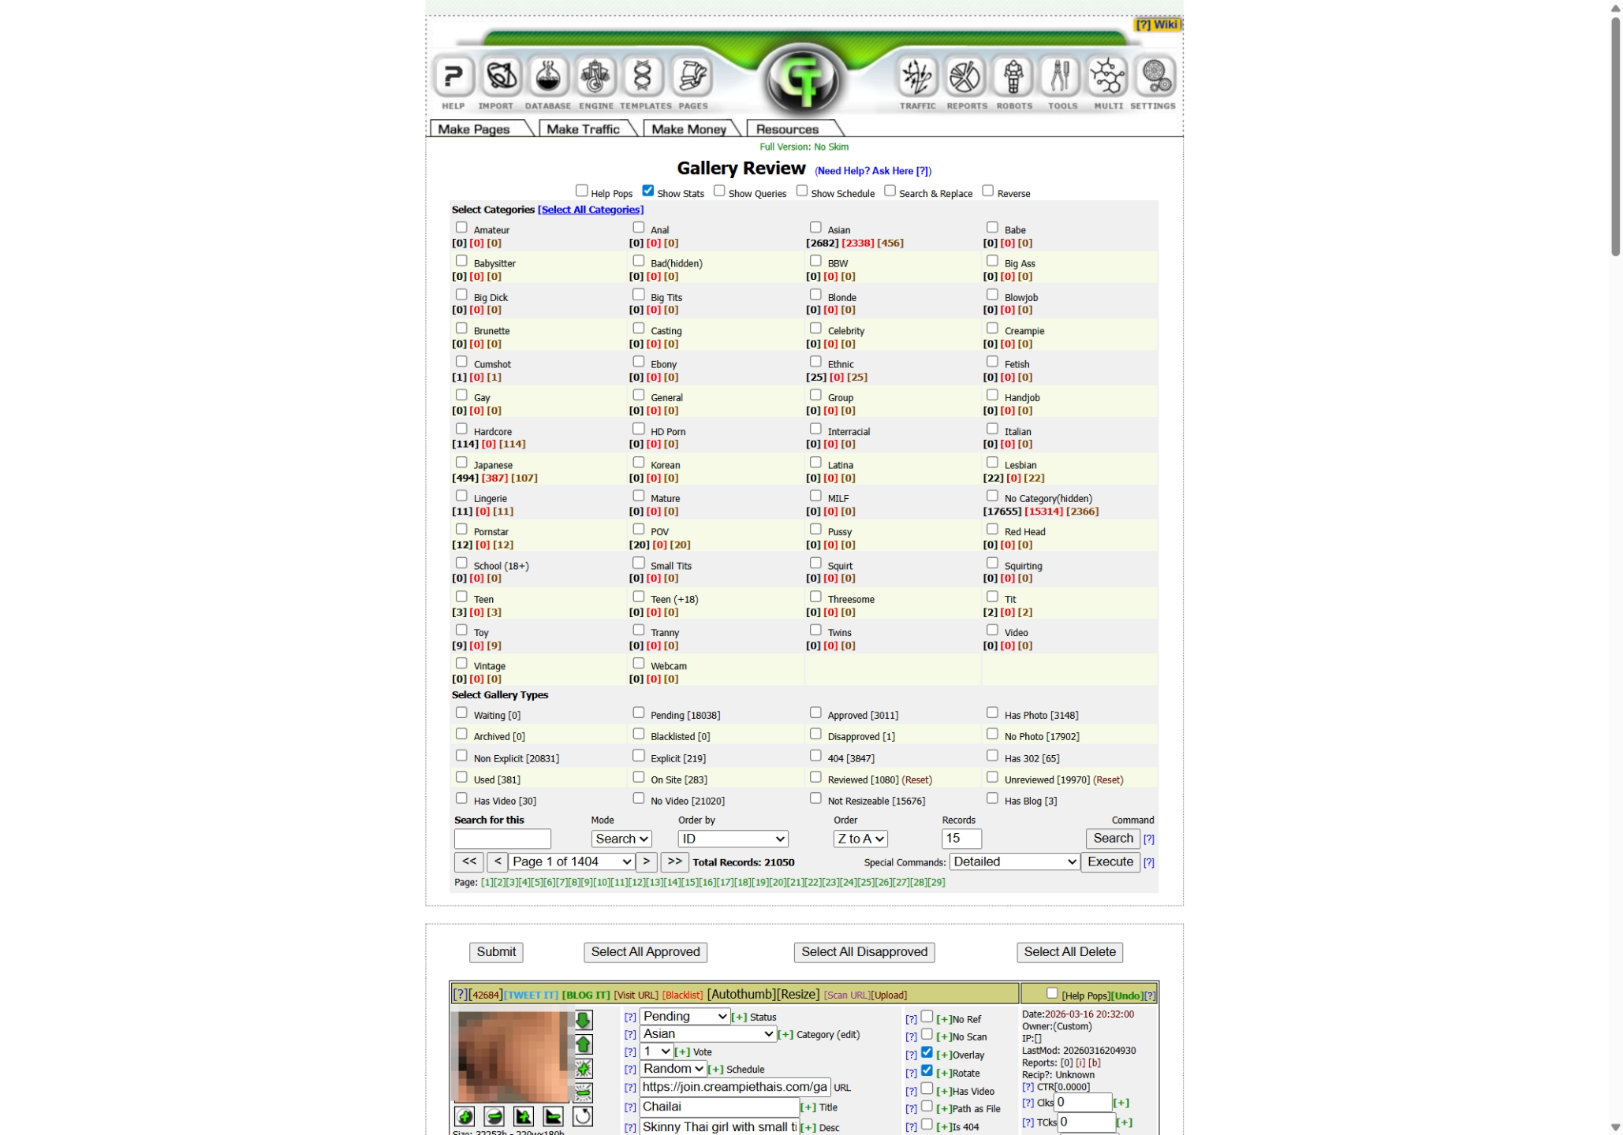Open the Settings gear icon
Viewport: 1623px width, 1135px height.
(1155, 77)
